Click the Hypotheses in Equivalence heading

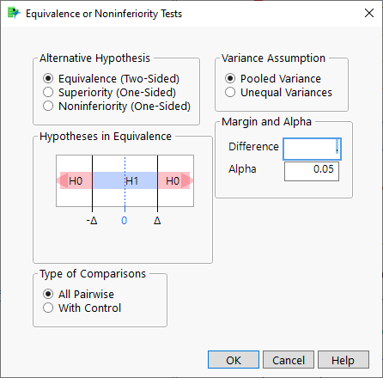(106, 137)
